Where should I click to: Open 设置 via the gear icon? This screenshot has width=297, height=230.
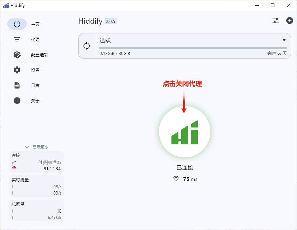pos(17,70)
